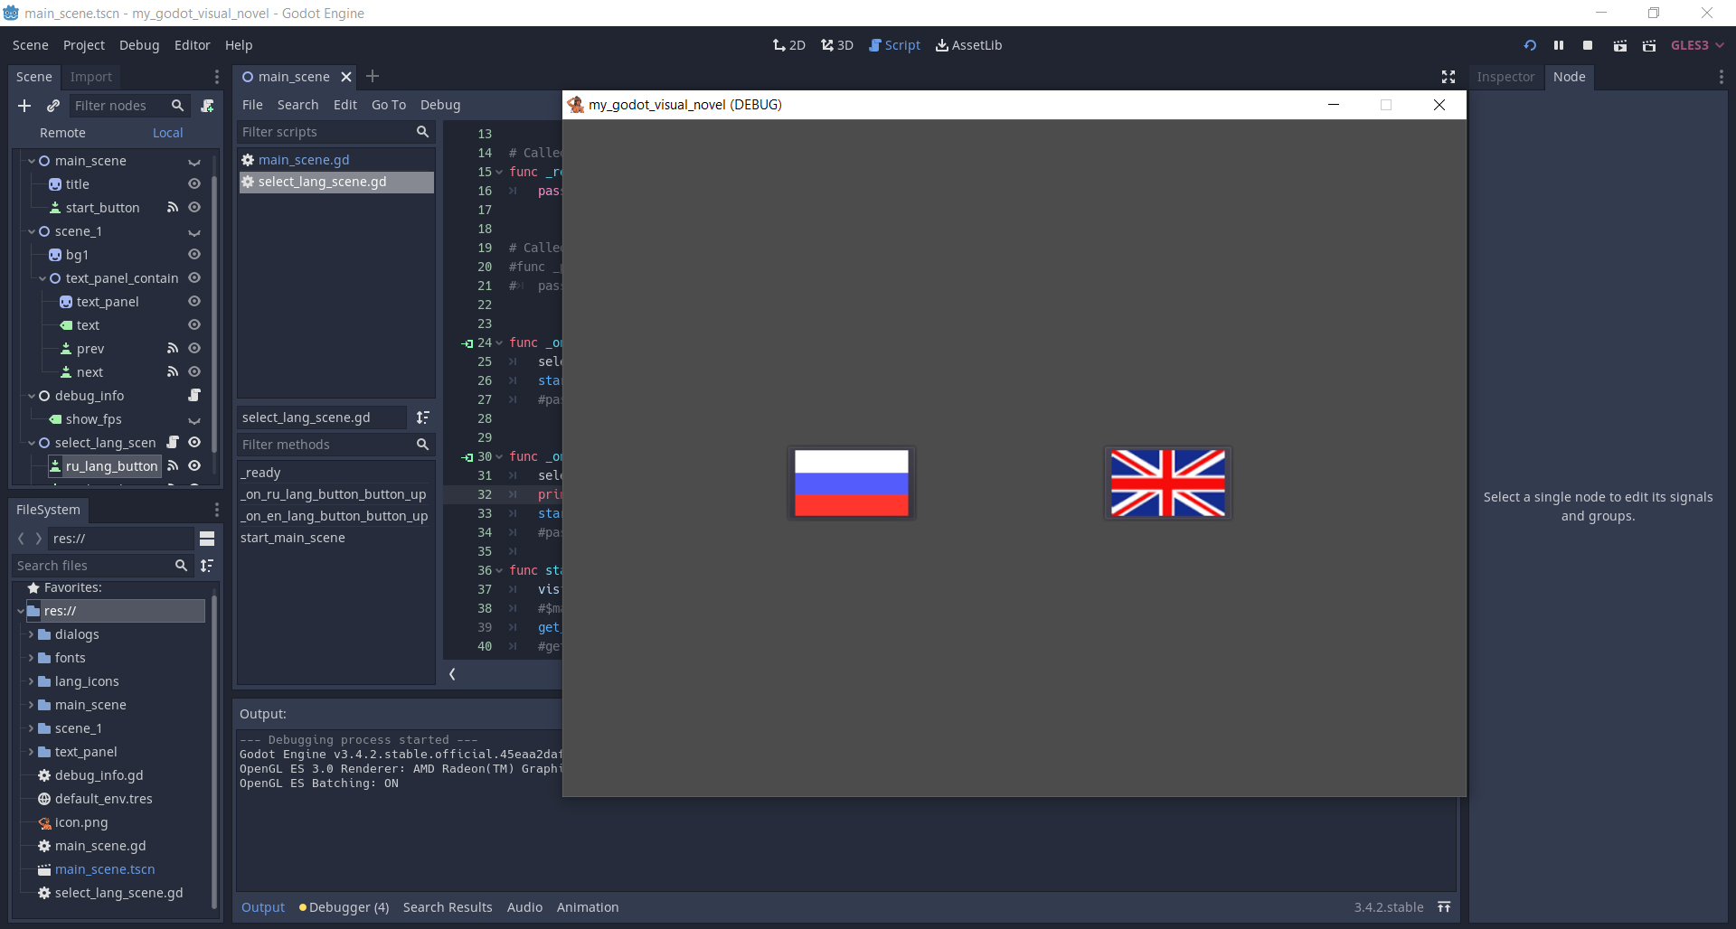Image resolution: width=1736 pixels, height=929 pixels.
Task: Collapse text_panel_contain tree node
Action: click(x=42, y=278)
